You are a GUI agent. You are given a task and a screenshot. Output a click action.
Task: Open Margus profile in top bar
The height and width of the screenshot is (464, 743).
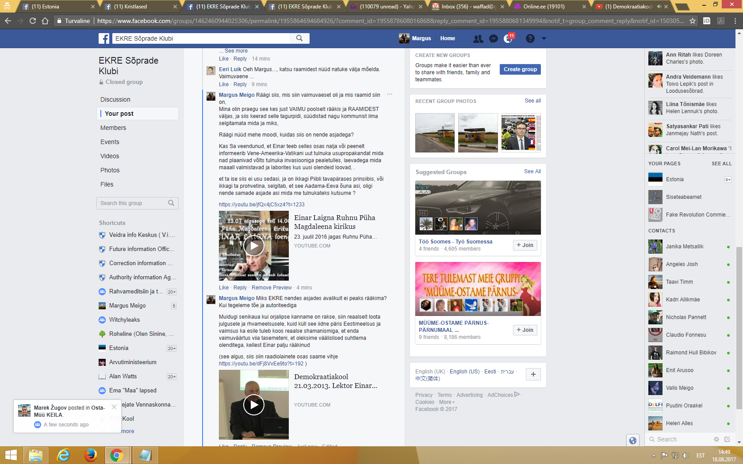(x=415, y=38)
